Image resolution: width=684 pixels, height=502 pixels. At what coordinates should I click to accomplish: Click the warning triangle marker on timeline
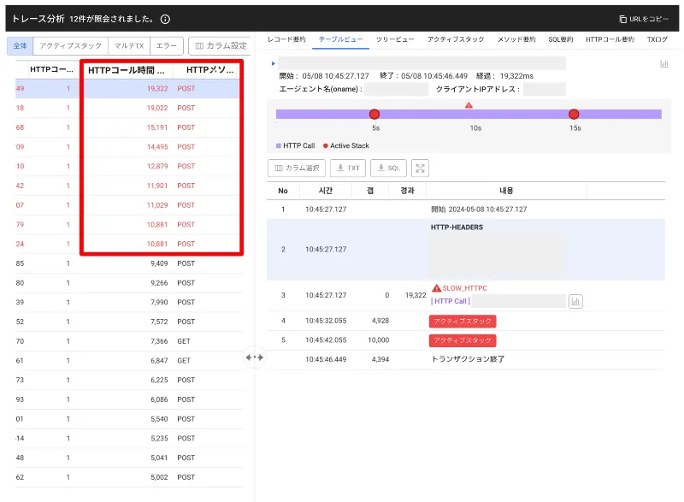click(x=469, y=105)
